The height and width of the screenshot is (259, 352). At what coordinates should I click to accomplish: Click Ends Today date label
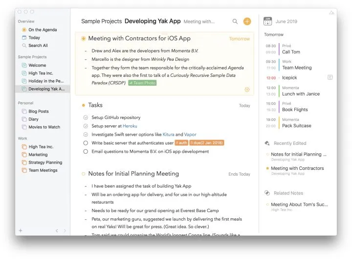pos(239,174)
